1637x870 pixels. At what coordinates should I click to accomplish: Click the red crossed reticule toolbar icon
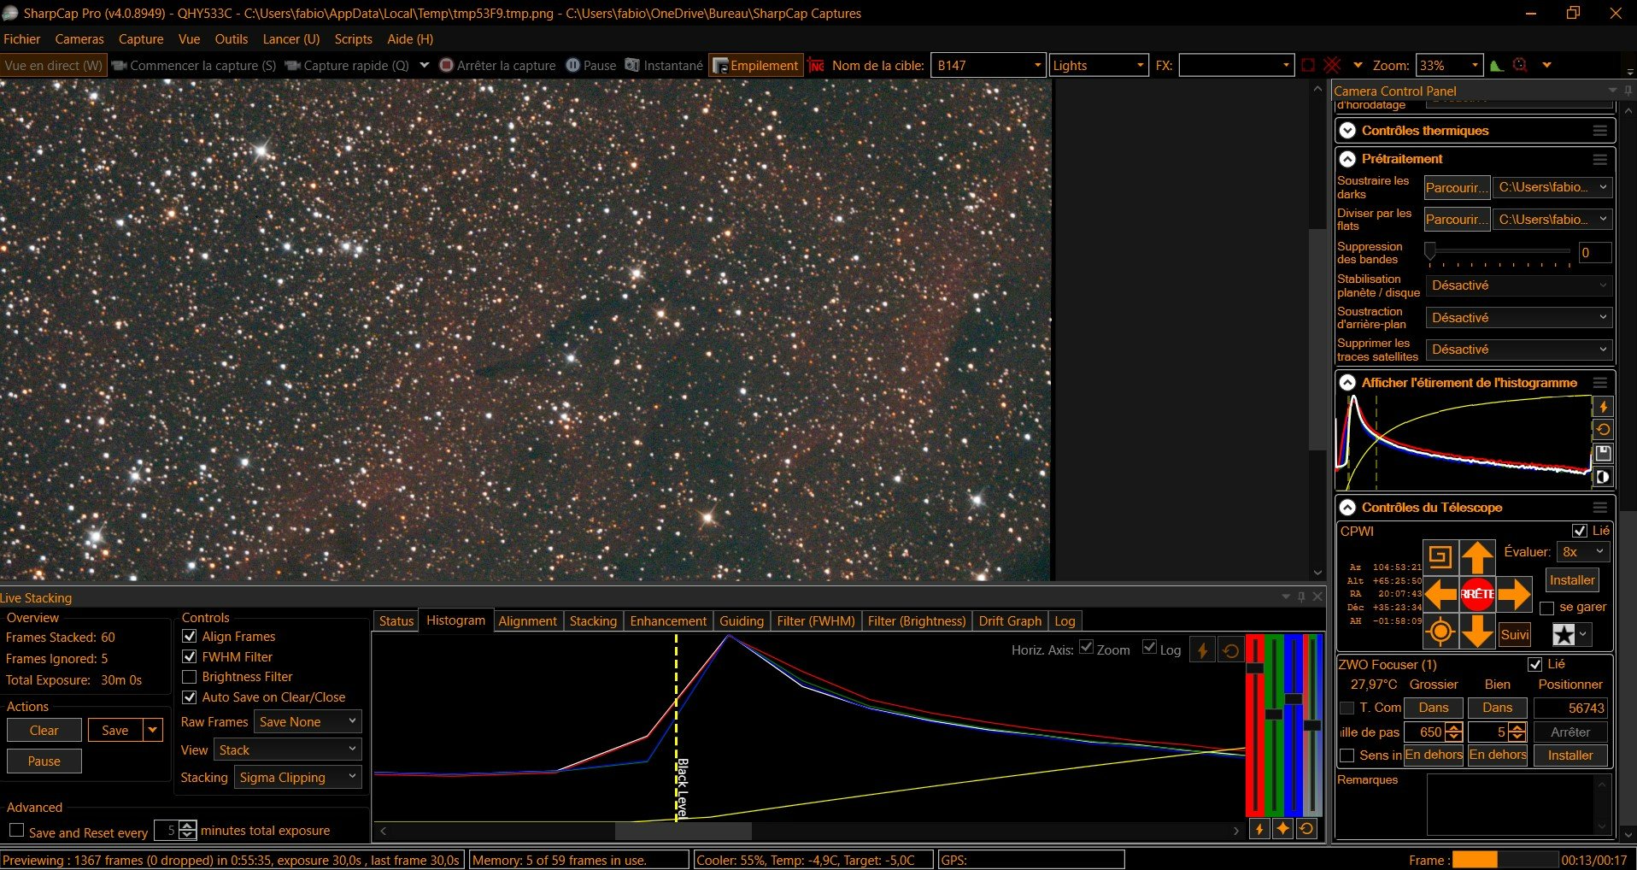[x=1332, y=66]
